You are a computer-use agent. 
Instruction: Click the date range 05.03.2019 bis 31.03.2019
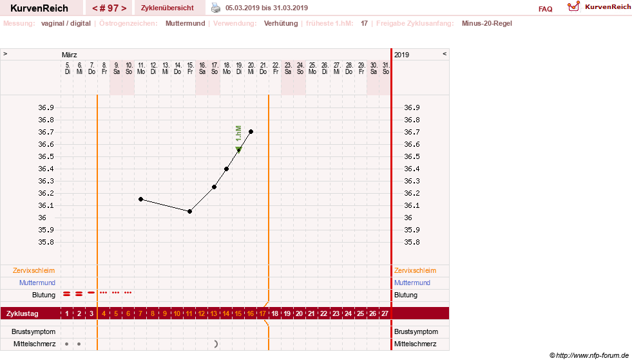(267, 8)
